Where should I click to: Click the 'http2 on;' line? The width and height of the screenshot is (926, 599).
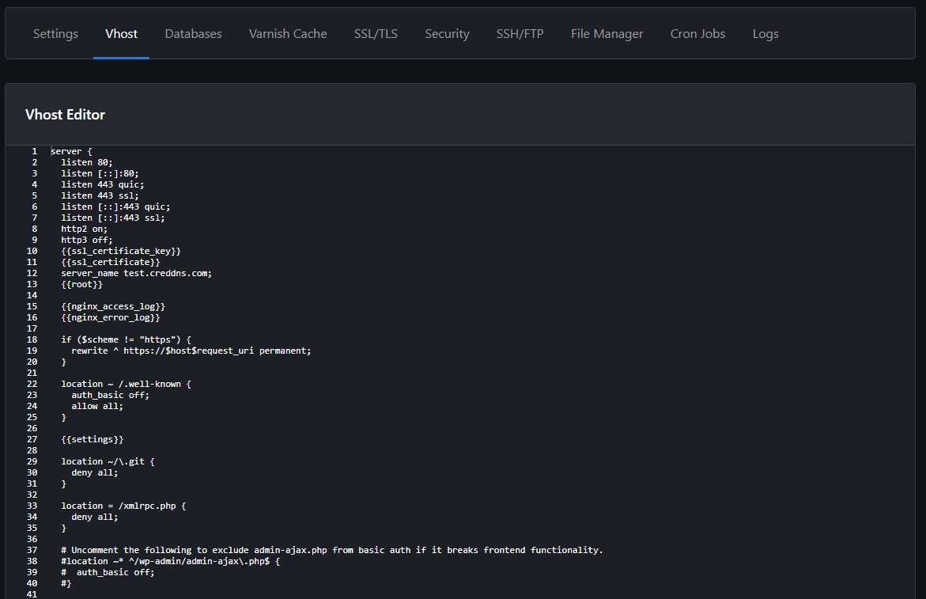[x=84, y=229]
